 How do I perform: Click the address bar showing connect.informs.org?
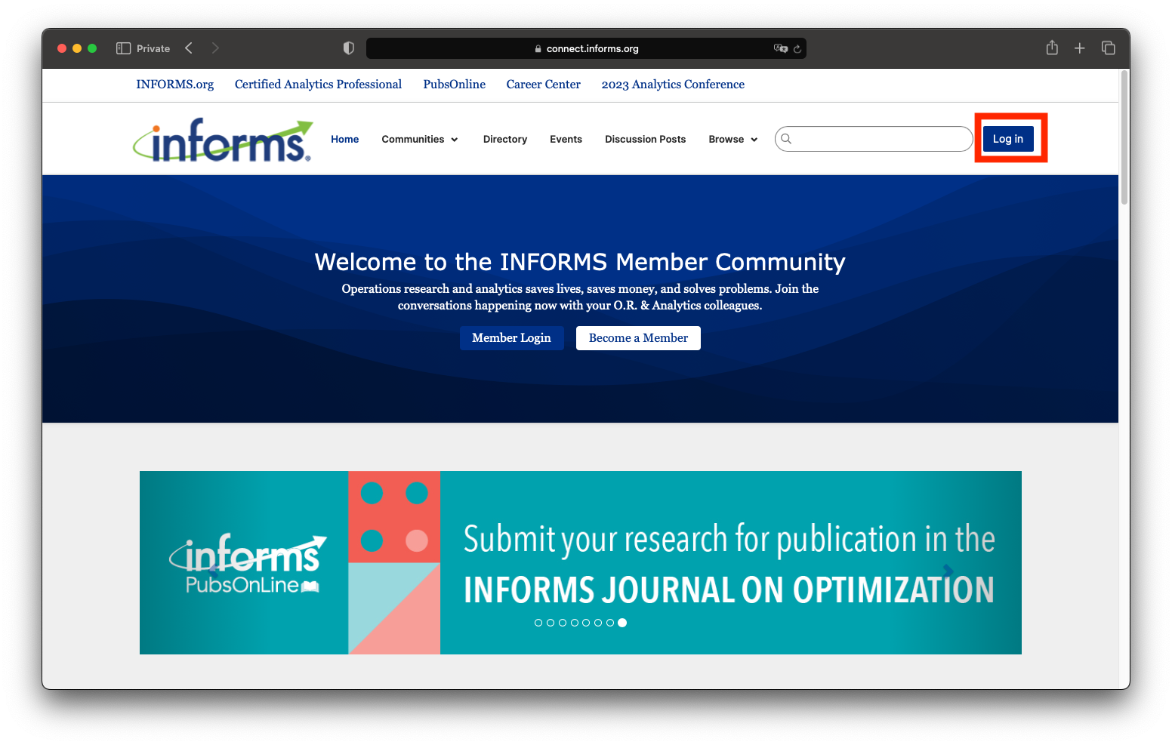click(586, 48)
